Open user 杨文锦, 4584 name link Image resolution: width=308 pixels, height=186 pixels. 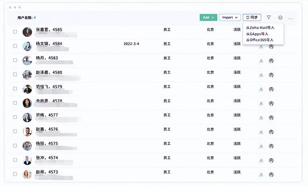coord(49,43)
